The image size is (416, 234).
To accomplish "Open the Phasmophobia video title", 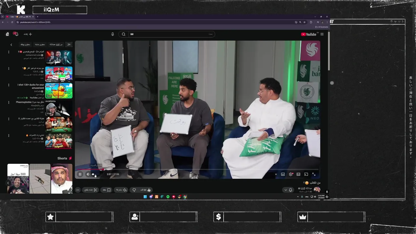I will point(30,102).
